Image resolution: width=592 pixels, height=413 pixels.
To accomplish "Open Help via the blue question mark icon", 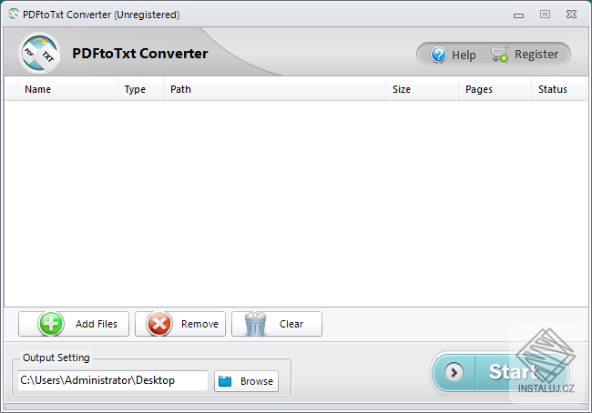I will coord(439,55).
